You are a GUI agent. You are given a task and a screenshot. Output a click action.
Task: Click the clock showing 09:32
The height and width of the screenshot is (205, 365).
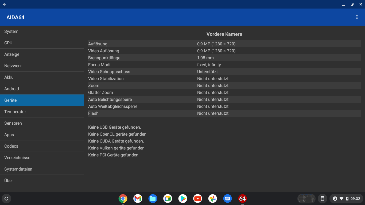click(x=355, y=199)
